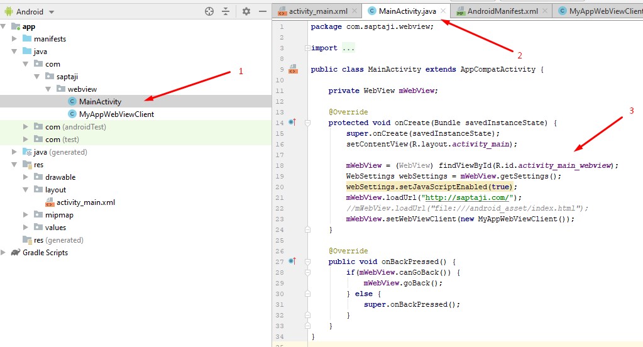Expand Gradle Scripts node
Image resolution: width=643 pixels, height=347 pixels.
coord(3,253)
